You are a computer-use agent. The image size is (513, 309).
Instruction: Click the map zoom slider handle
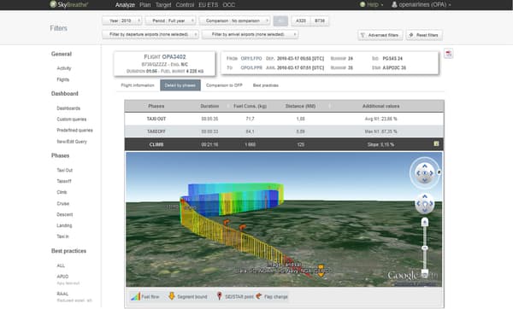pos(425,248)
